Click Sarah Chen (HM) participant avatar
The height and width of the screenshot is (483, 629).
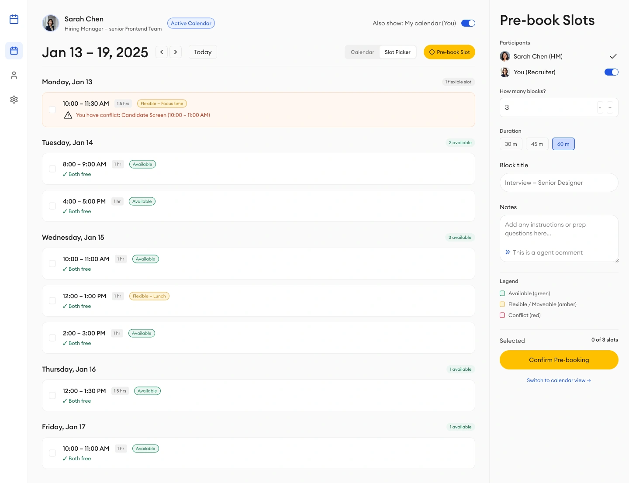point(505,56)
